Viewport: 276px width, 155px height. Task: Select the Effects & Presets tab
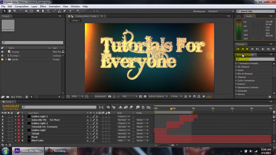(x=245, y=55)
